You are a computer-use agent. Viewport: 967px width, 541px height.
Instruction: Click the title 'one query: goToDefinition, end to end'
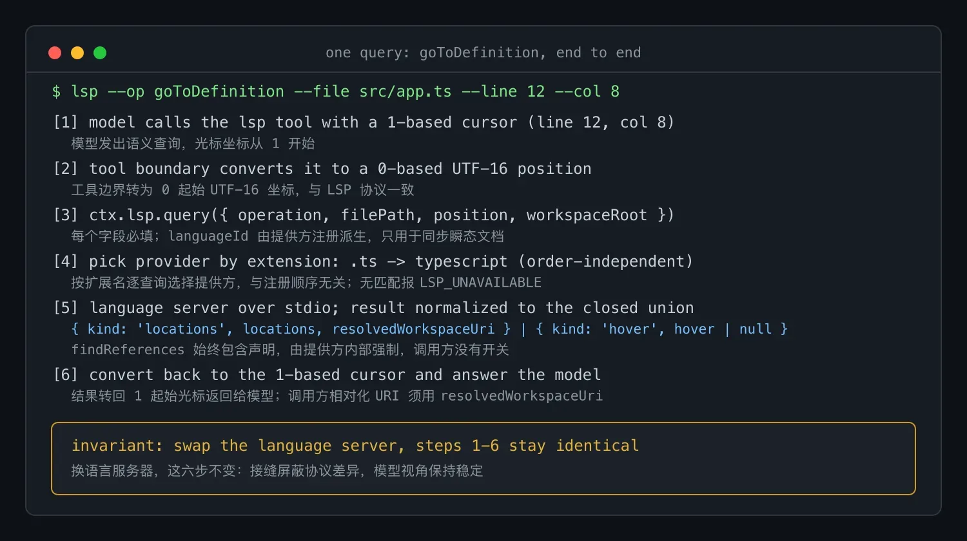[484, 53]
